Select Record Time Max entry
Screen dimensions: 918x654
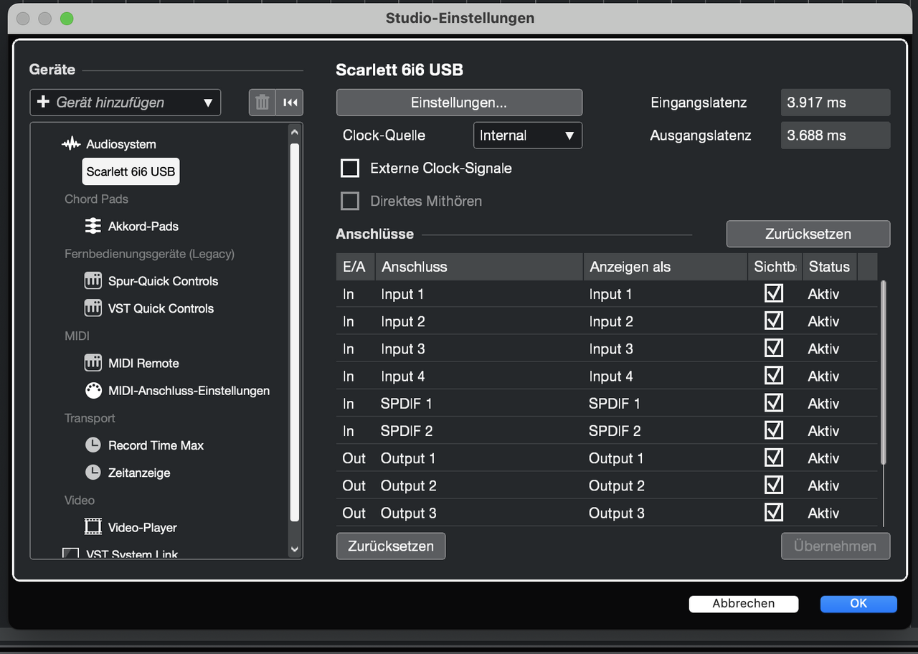156,445
